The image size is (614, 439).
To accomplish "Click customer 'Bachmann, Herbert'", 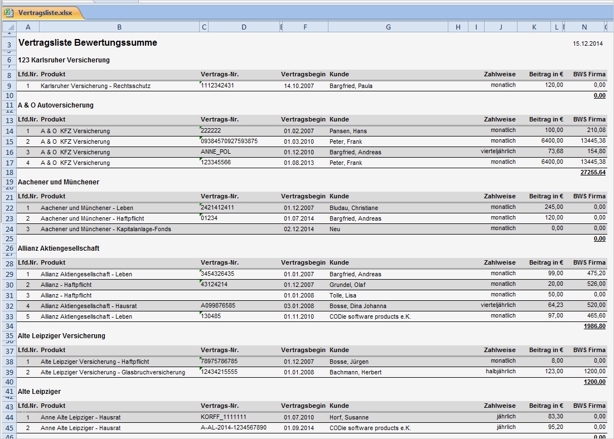I will coord(356,373).
